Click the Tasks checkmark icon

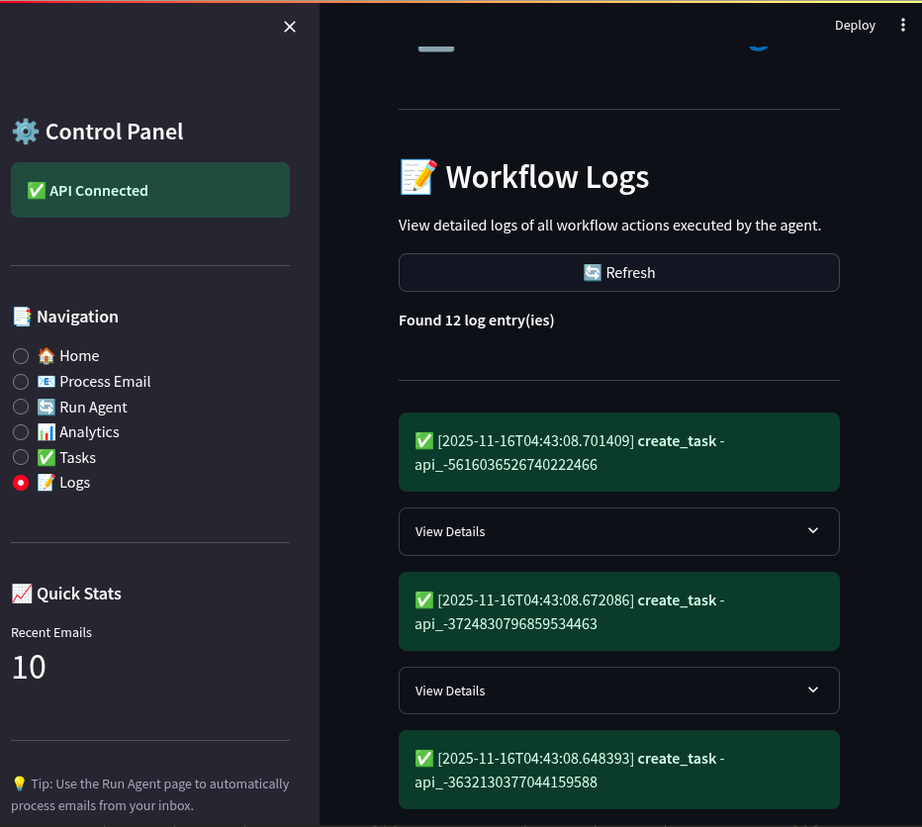coord(46,457)
